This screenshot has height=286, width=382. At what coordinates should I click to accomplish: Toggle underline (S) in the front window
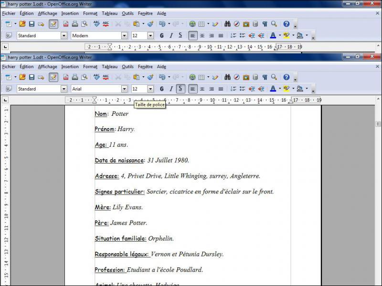180,89
